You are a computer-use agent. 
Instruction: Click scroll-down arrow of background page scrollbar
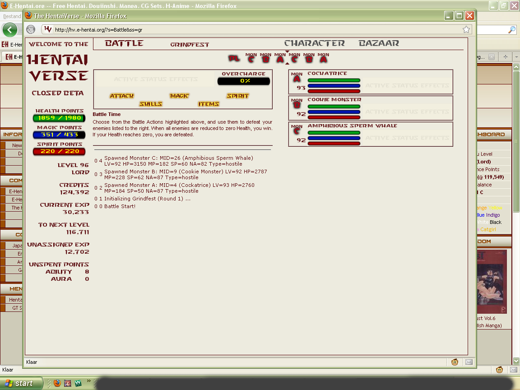[x=516, y=361]
